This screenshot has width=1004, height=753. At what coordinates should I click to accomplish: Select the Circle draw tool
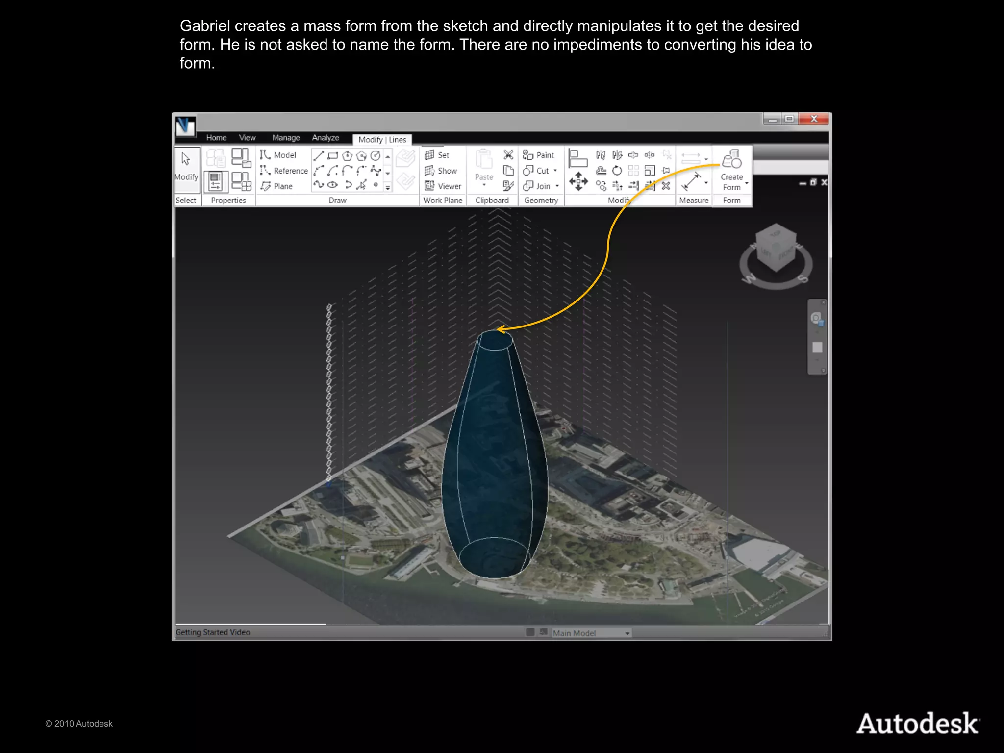376,155
